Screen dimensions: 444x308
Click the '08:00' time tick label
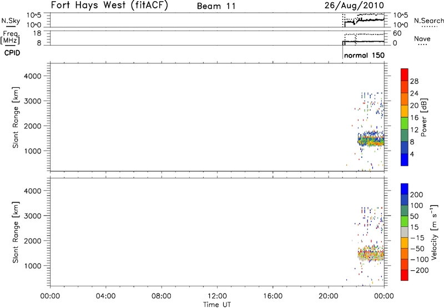click(x=162, y=296)
